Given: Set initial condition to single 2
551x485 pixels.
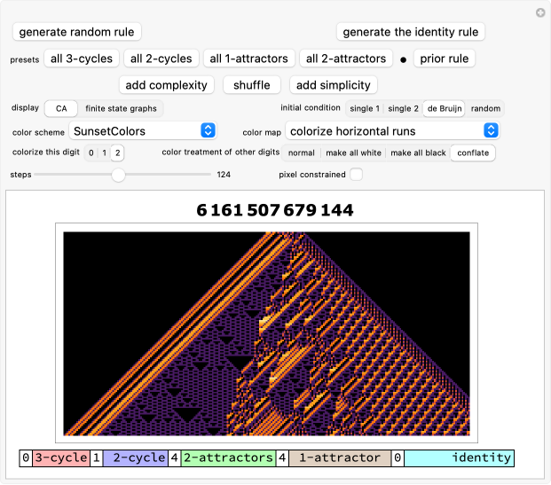Looking at the screenshot, I should pyautogui.click(x=403, y=108).
